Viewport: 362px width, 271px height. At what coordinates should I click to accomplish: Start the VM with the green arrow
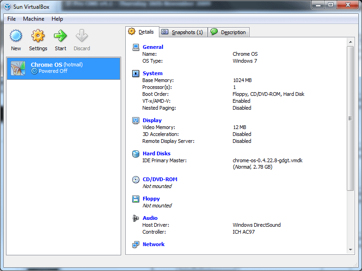pos(60,36)
